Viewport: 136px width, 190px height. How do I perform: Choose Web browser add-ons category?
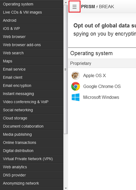(x=32, y=45)
